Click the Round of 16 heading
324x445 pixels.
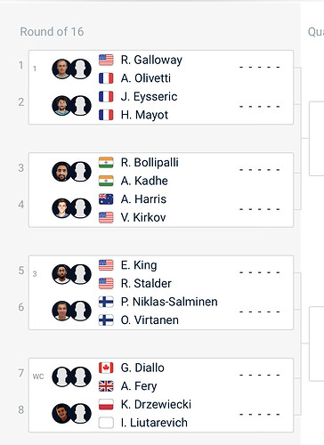tap(52, 32)
